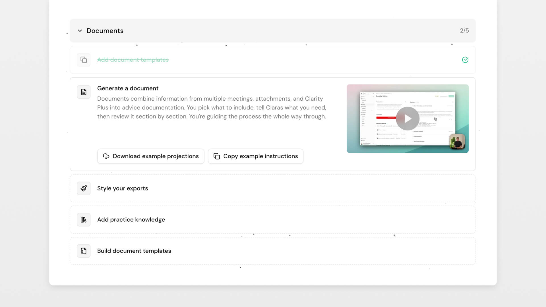Image resolution: width=546 pixels, height=307 pixels.
Task: Open the Documents checklist section header
Action: click(105, 30)
